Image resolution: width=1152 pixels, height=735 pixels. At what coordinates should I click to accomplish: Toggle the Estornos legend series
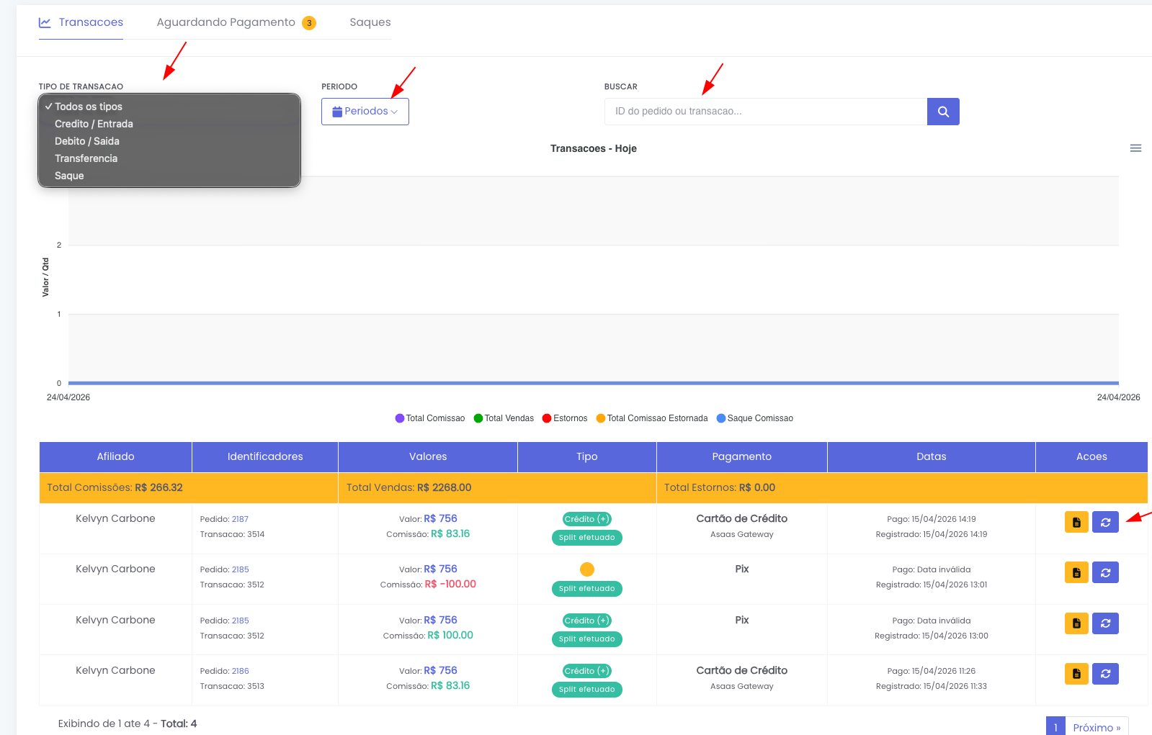pyautogui.click(x=565, y=418)
